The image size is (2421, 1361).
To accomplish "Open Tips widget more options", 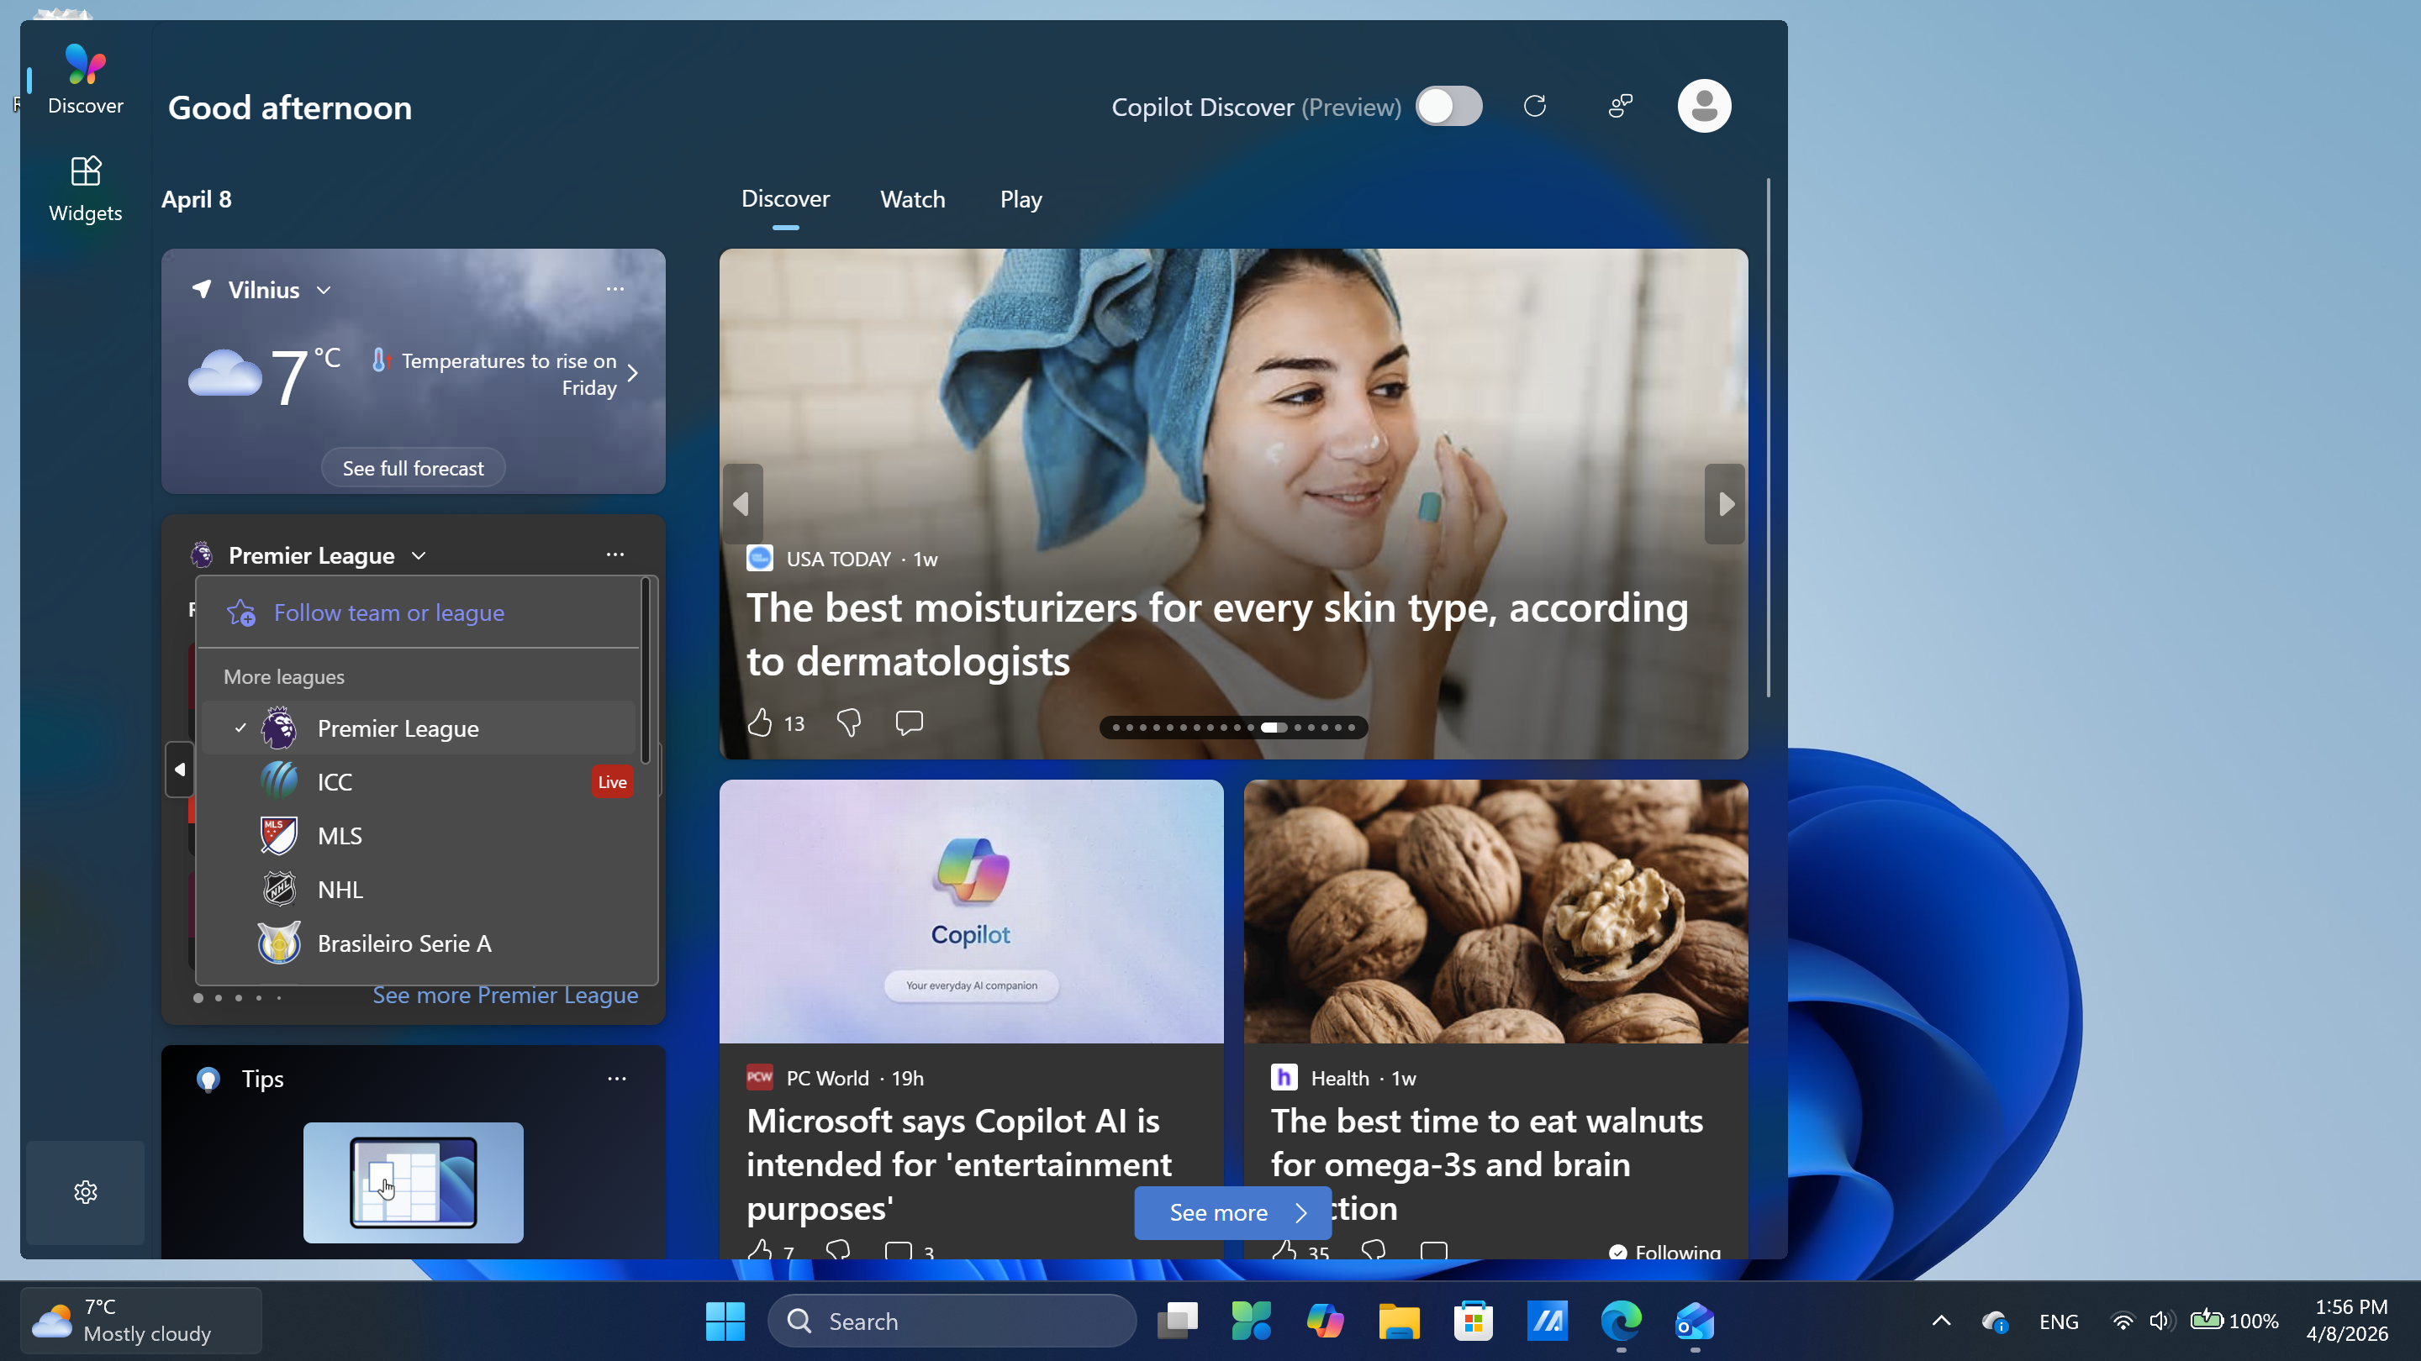I will coord(616,1078).
